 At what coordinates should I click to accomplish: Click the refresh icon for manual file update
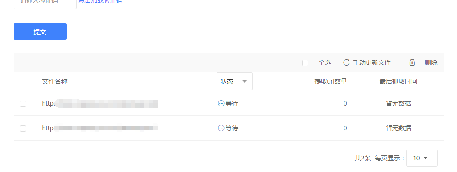pos(346,62)
